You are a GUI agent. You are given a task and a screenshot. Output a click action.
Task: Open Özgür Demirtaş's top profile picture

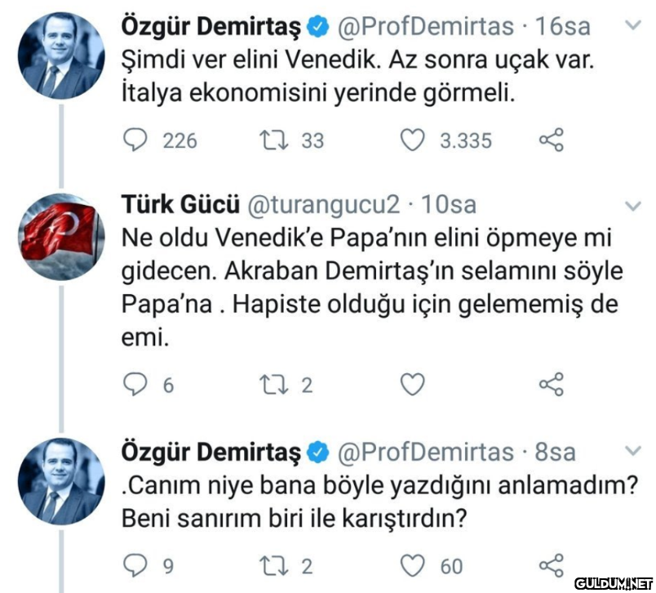pos(61,56)
